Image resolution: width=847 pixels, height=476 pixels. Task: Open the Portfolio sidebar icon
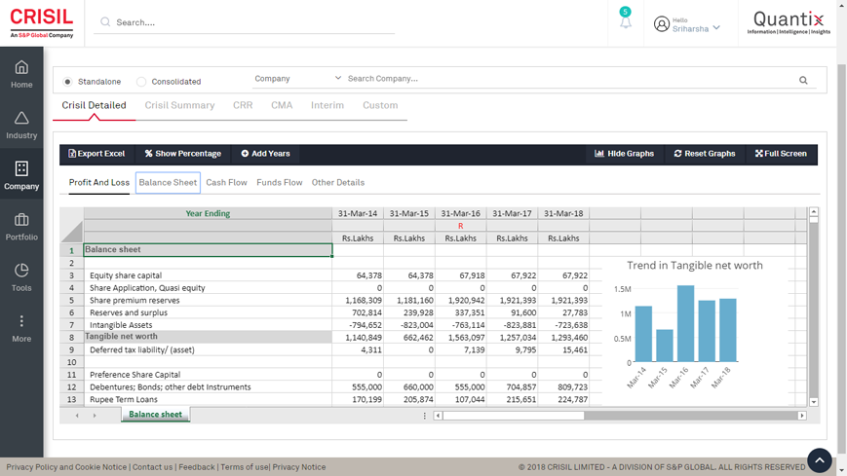pos(21,226)
